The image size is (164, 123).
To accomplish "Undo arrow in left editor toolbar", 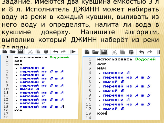I will coord(56,52).
